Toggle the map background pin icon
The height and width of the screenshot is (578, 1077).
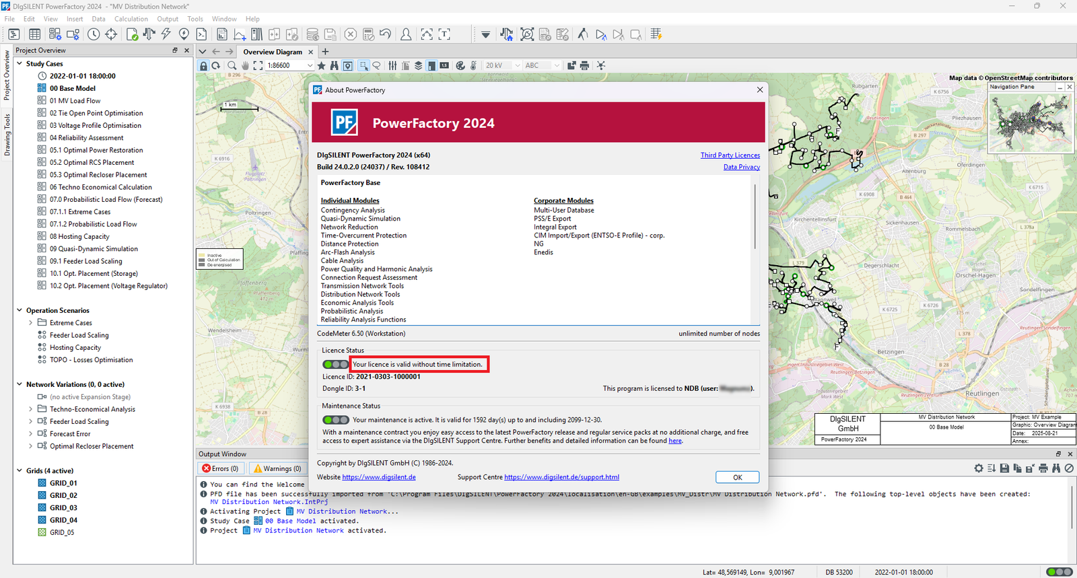[347, 65]
